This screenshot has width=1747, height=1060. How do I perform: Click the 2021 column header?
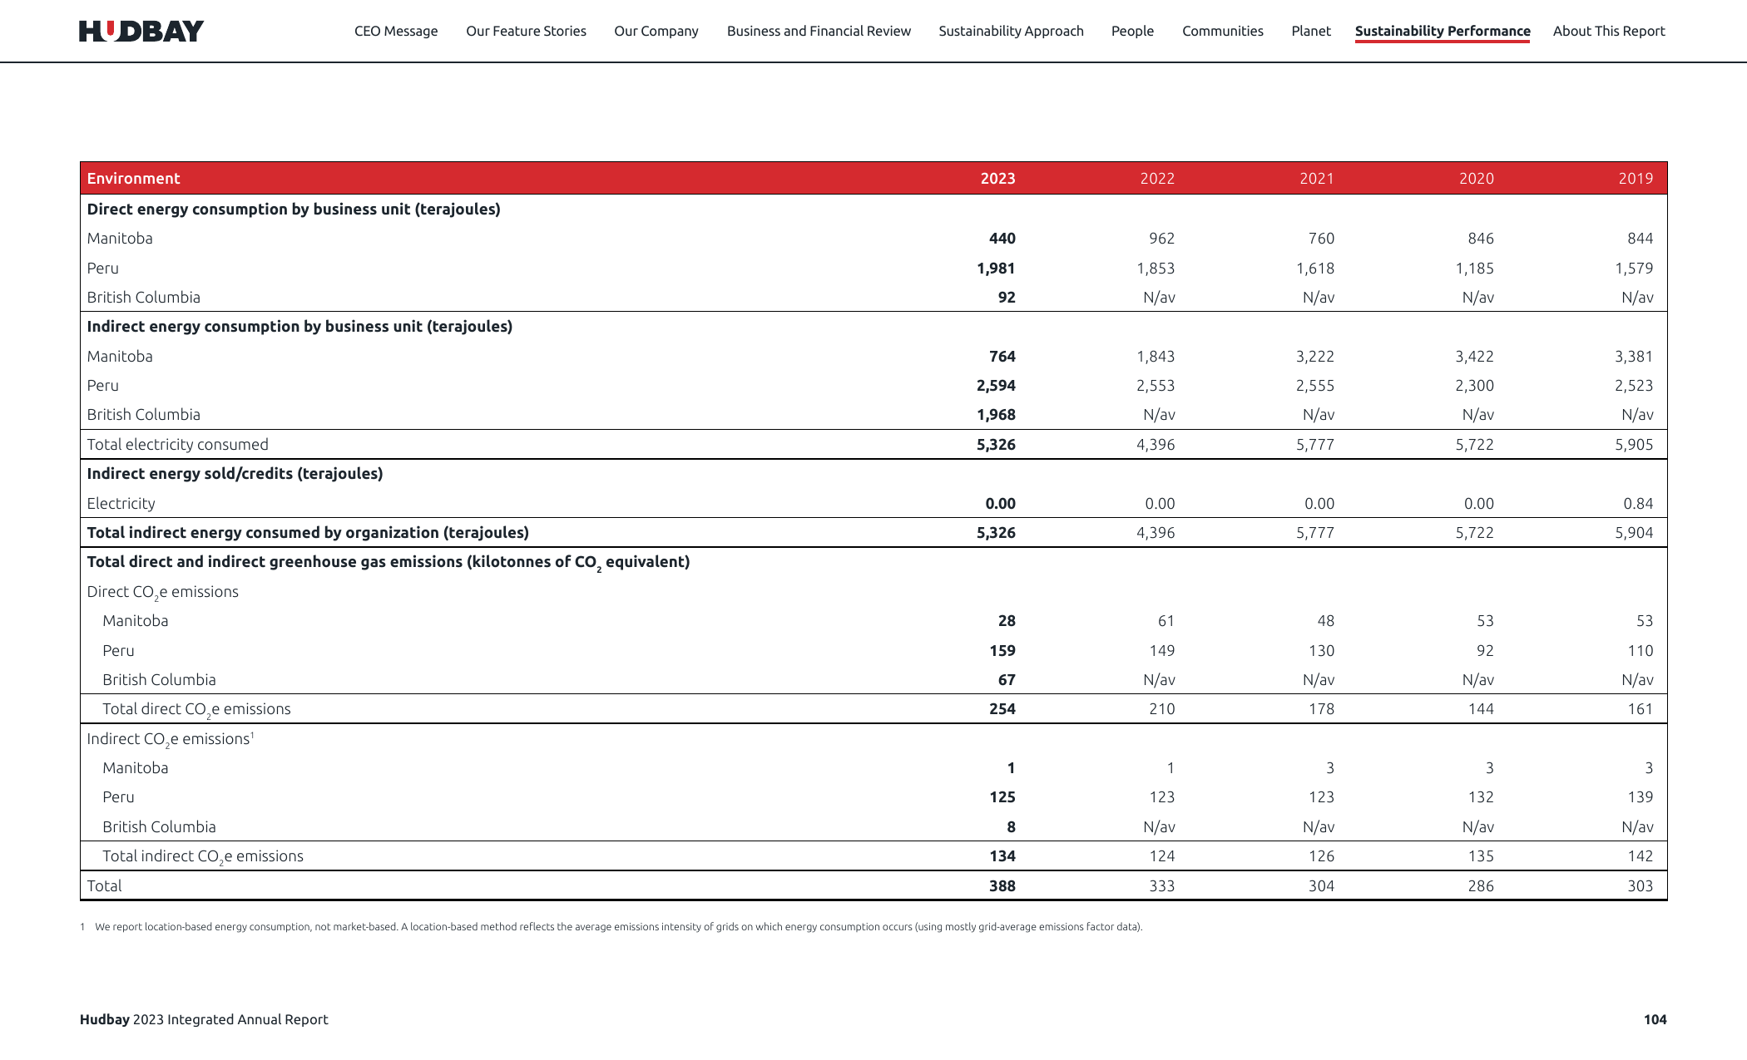1317,179
